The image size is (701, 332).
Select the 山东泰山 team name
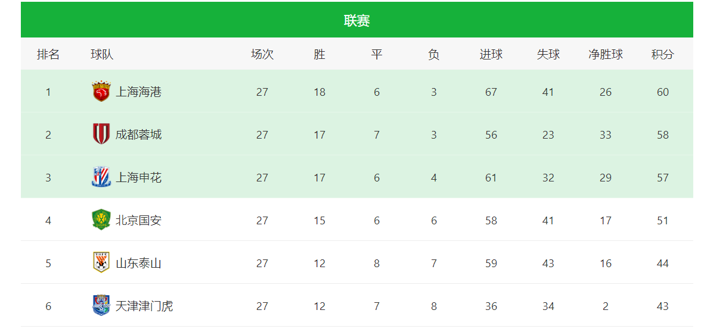click(x=138, y=263)
